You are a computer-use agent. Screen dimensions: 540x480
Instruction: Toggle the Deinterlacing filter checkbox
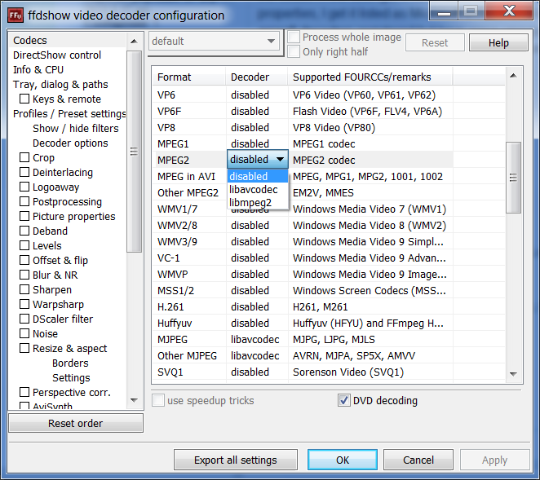click(x=24, y=173)
